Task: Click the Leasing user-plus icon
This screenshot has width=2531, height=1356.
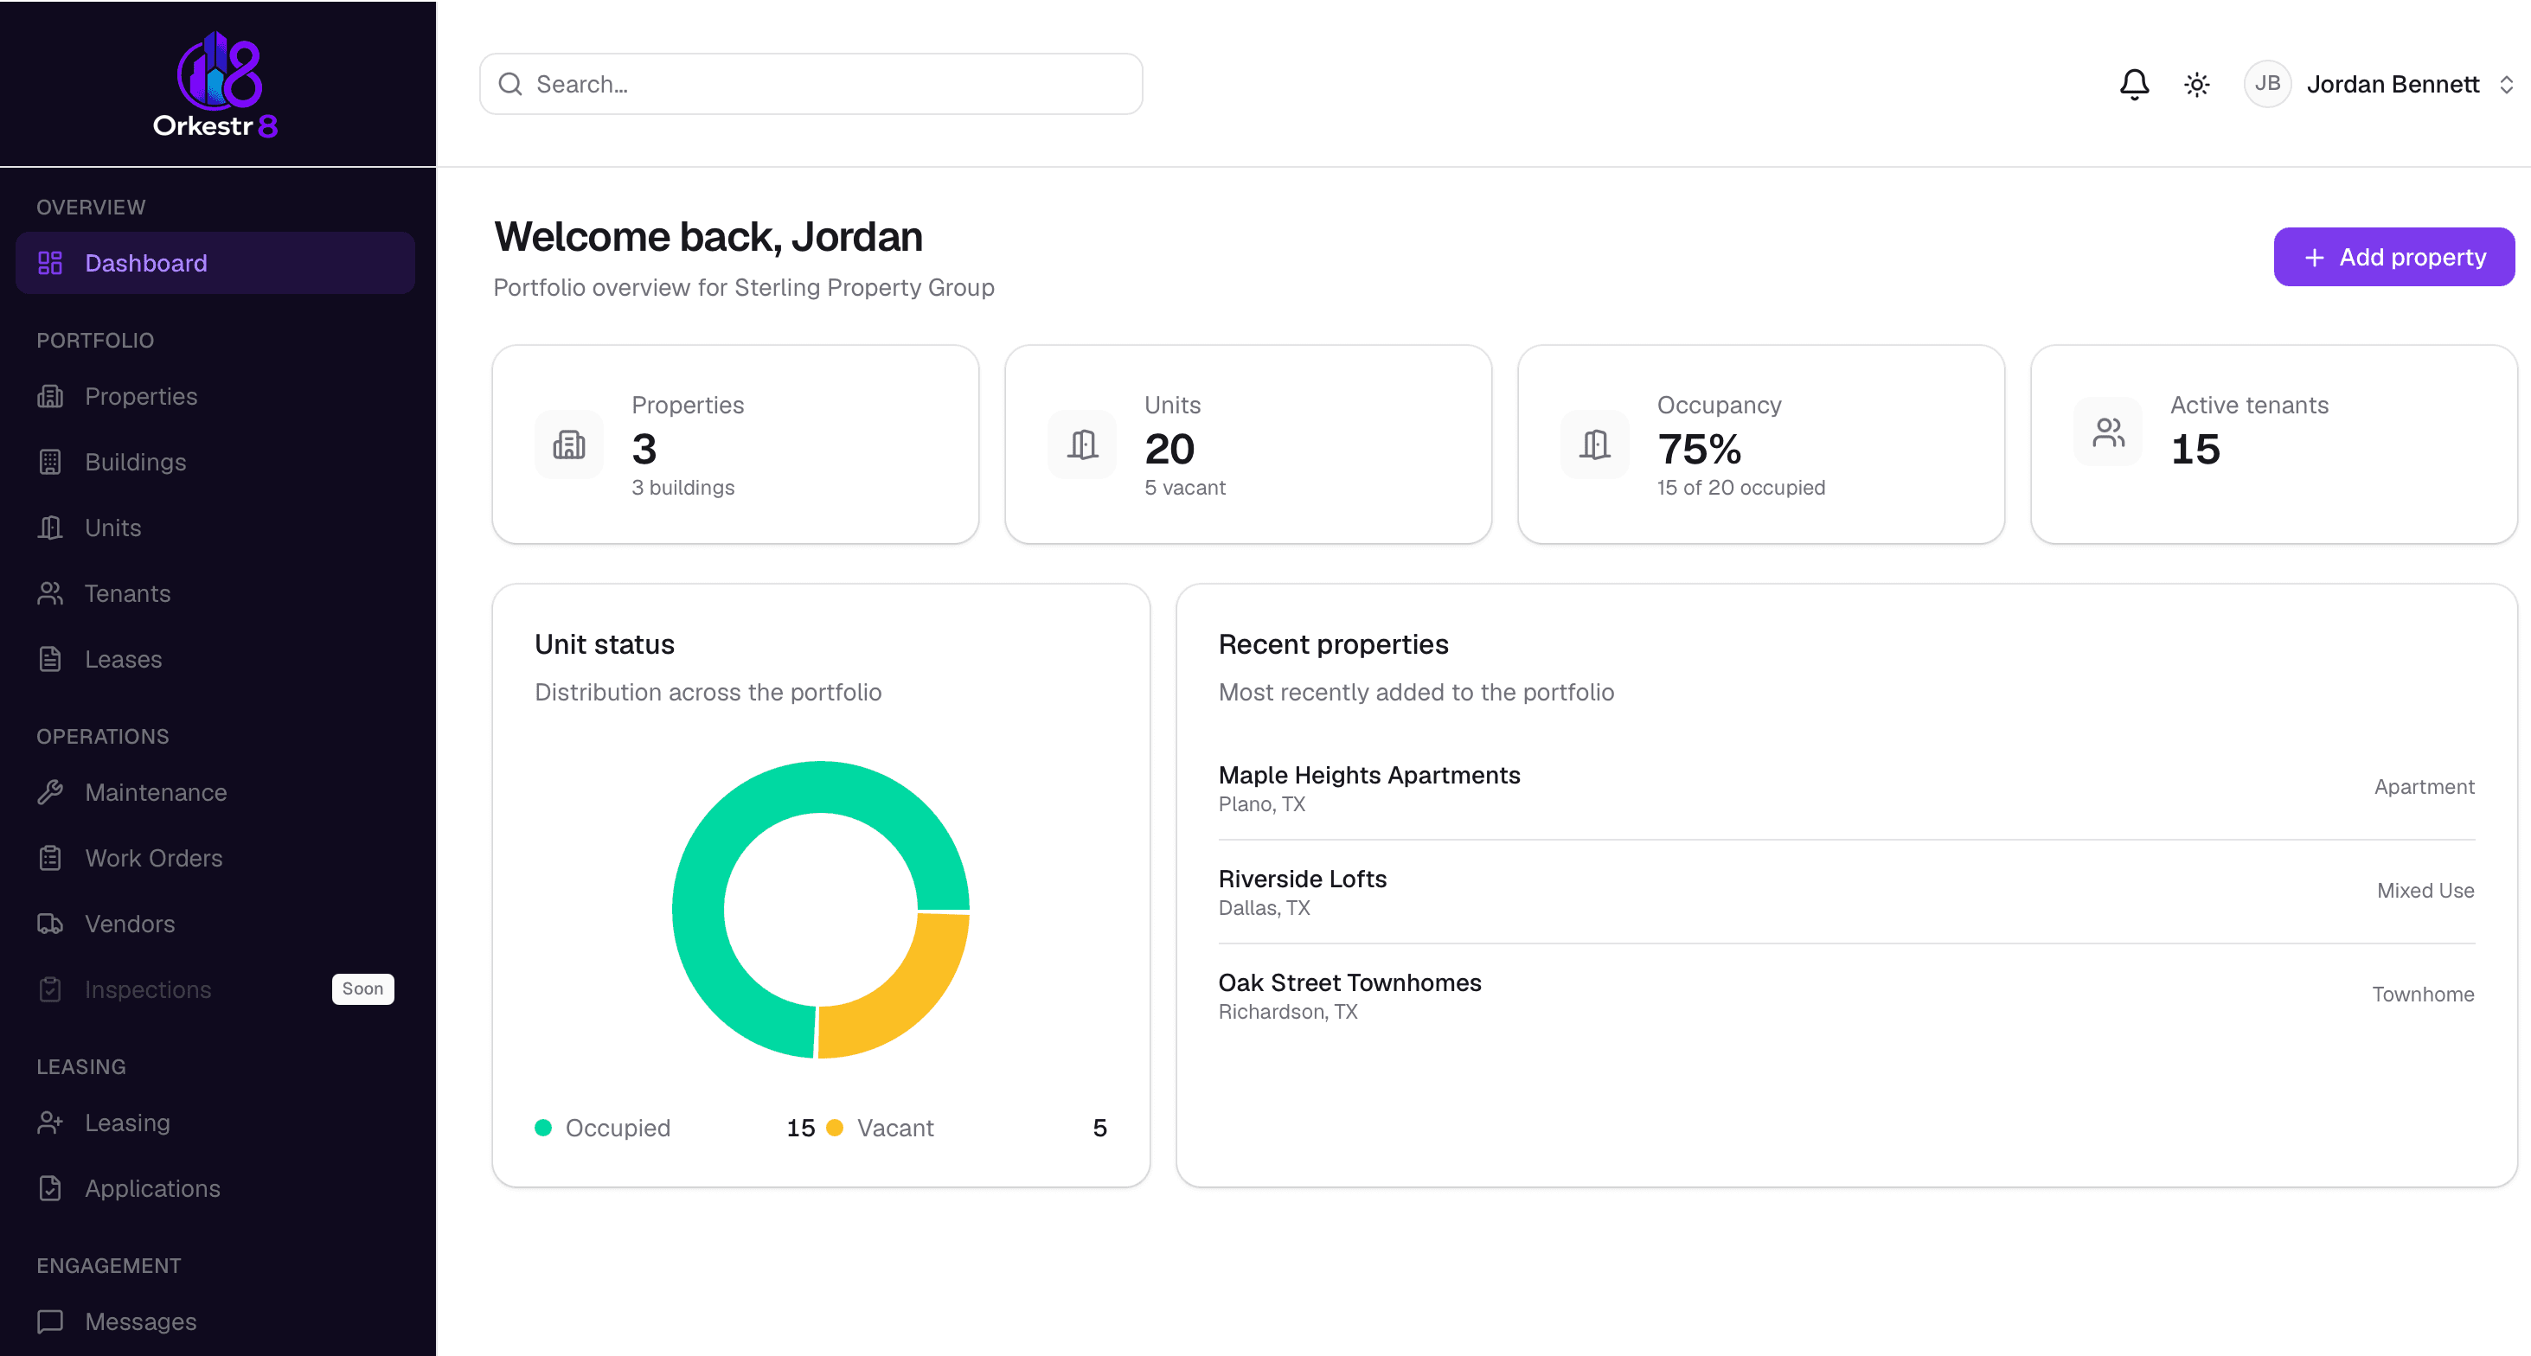Action: pyautogui.click(x=50, y=1123)
